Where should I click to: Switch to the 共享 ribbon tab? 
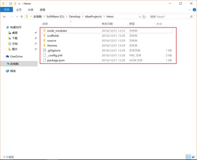pos(31,10)
